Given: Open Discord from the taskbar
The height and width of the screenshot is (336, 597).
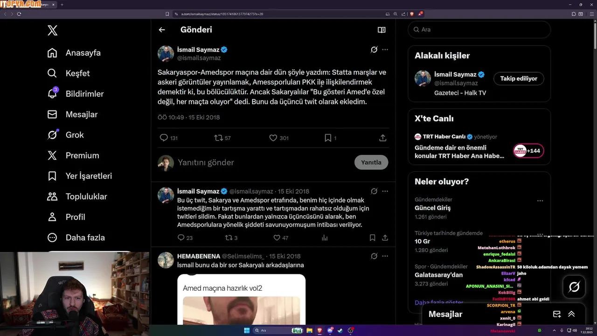Looking at the screenshot, I should click(x=330, y=330).
